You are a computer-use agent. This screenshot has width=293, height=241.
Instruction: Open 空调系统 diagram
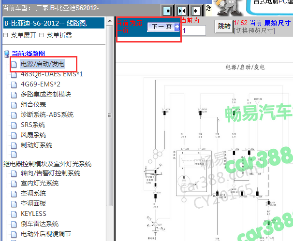[x=33, y=193]
